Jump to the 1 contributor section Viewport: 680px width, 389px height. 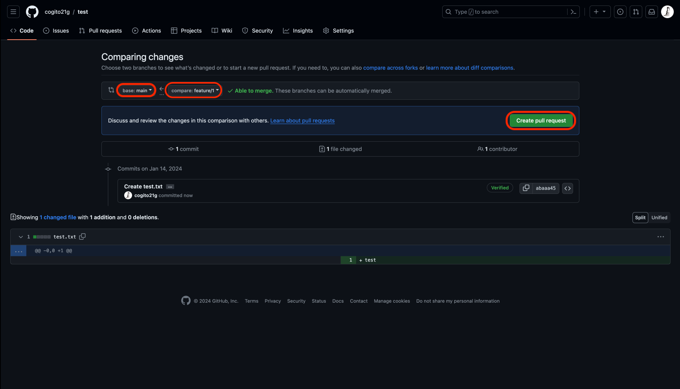pyautogui.click(x=497, y=149)
